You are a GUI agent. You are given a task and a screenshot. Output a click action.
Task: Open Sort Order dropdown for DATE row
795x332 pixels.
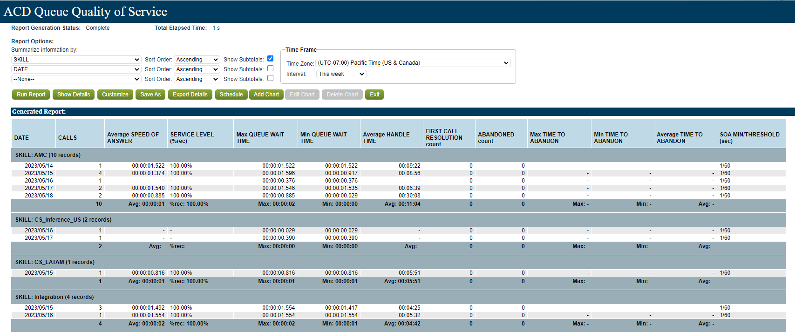click(x=197, y=69)
